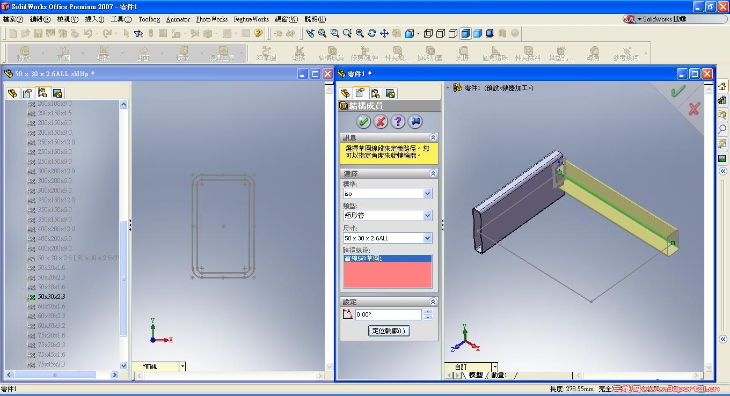Open the Toolbox menu

point(149,19)
